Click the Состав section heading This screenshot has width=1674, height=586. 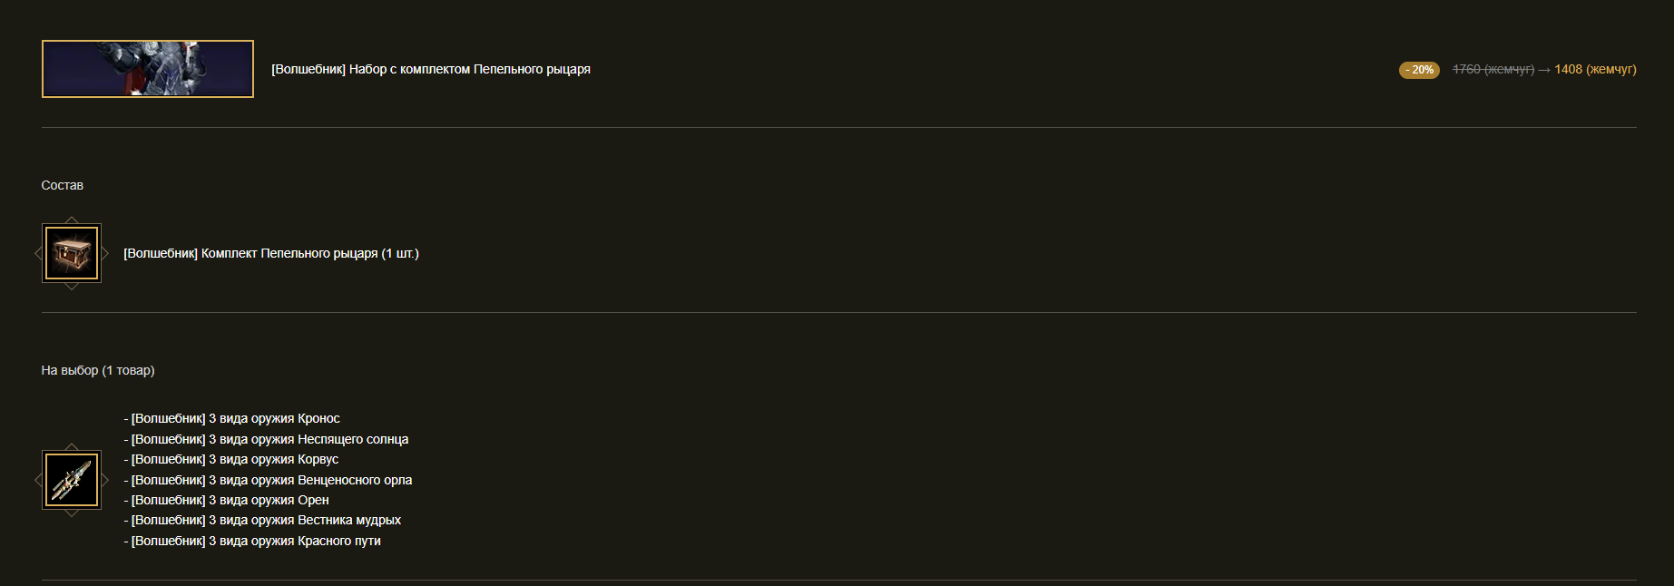pos(62,185)
